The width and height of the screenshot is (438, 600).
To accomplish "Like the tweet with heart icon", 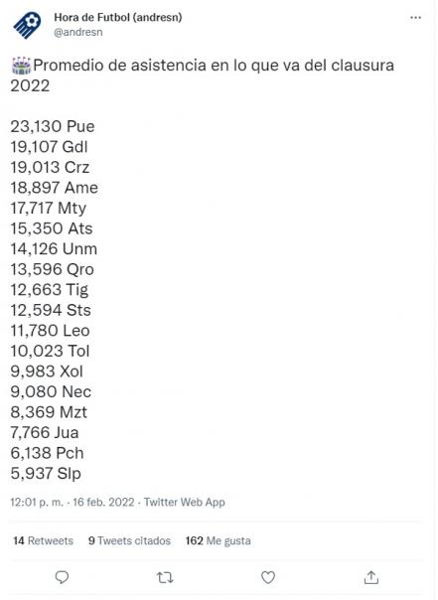I will (268, 577).
